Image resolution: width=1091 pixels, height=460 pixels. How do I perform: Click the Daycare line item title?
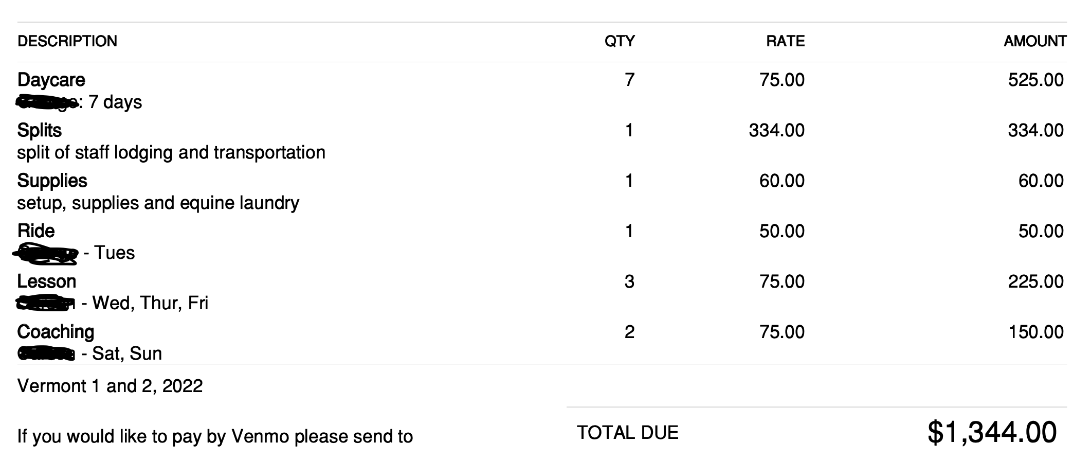click(x=51, y=80)
